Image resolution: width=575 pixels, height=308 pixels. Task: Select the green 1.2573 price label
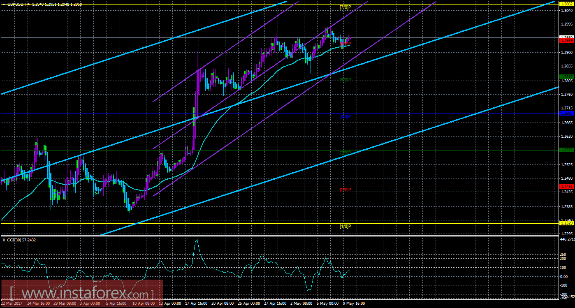point(566,150)
